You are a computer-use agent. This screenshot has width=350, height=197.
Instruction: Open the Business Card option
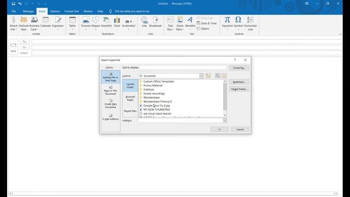pyautogui.click(x=34, y=24)
